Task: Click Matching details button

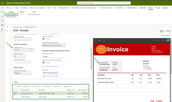Action: click(11, 15)
